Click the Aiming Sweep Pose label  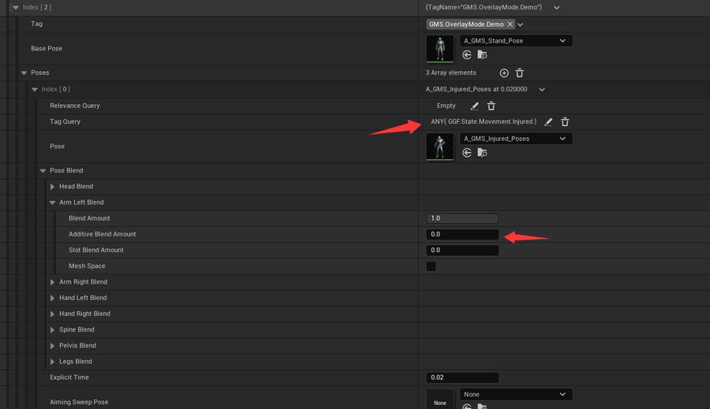(x=79, y=402)
